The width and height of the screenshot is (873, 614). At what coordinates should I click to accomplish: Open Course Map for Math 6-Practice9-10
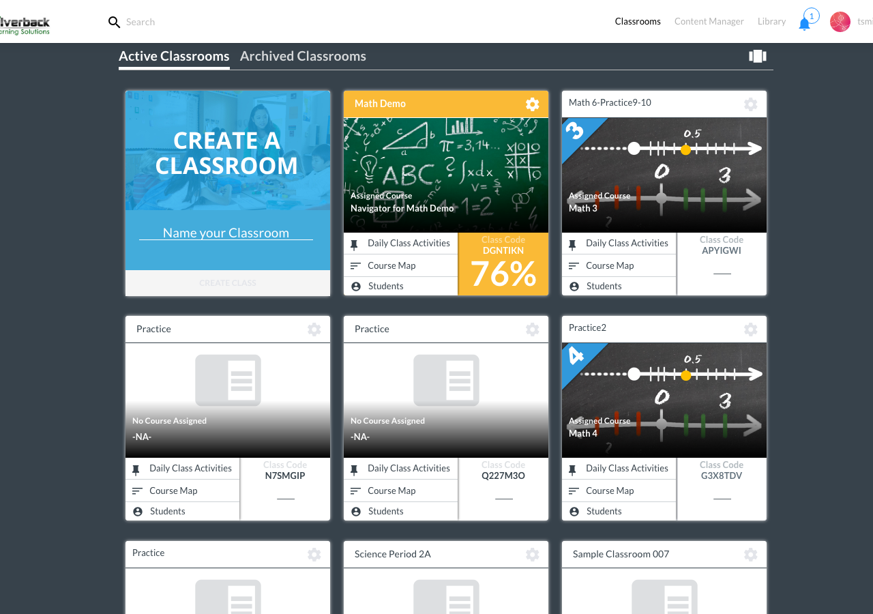[609, 266]
